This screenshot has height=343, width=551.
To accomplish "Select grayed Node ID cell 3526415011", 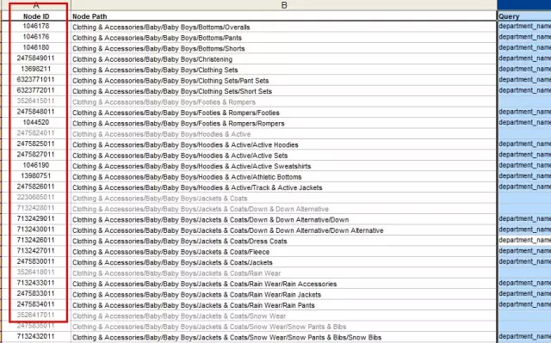I will click(x=36, y=101).
